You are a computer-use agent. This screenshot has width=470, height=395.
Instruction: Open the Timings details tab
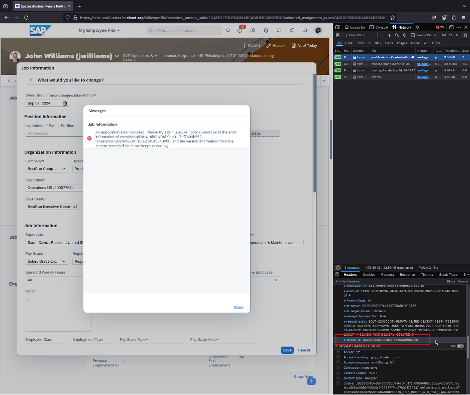[427, 274]
